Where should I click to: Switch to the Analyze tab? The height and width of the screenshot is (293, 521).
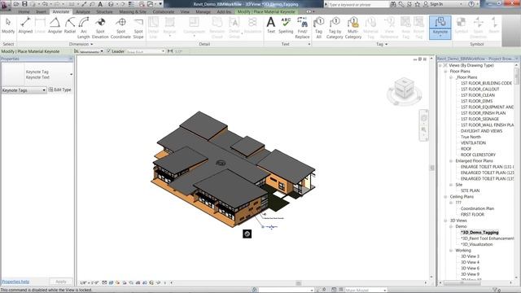(x=83, y=11)
